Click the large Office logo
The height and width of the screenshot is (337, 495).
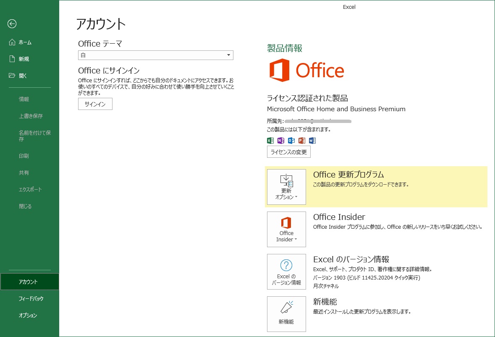pyautogui.click(x=306, y=70)
